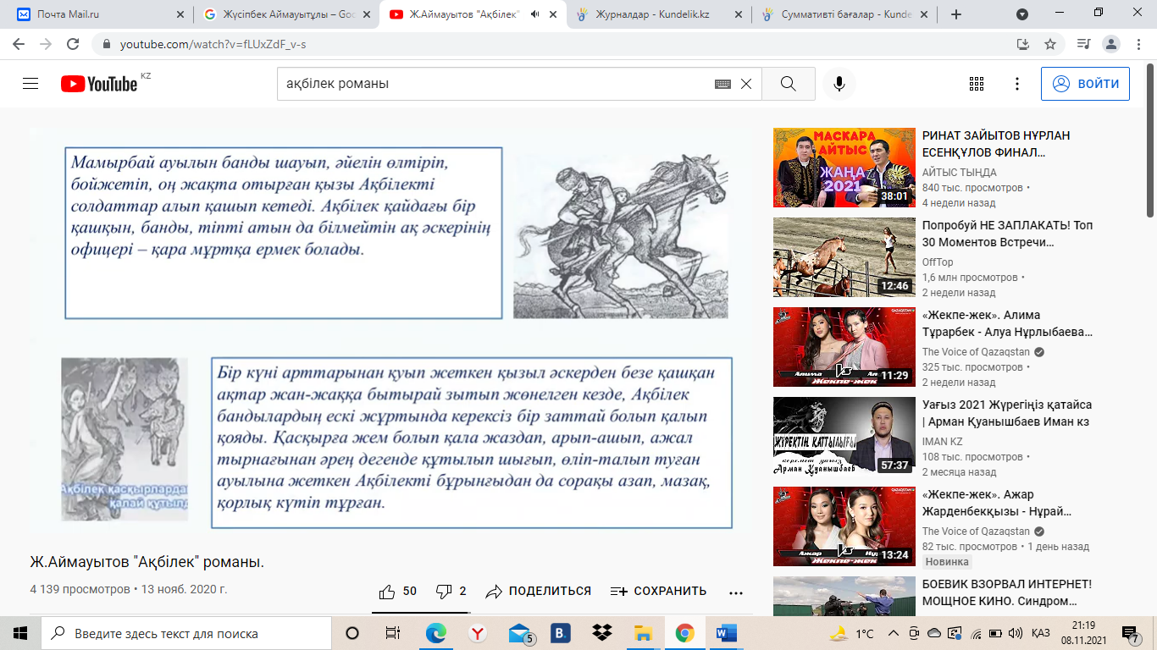Click the YouTube search input field
The height and width of the screenshot is (650, 1157).
coord(495,84)
